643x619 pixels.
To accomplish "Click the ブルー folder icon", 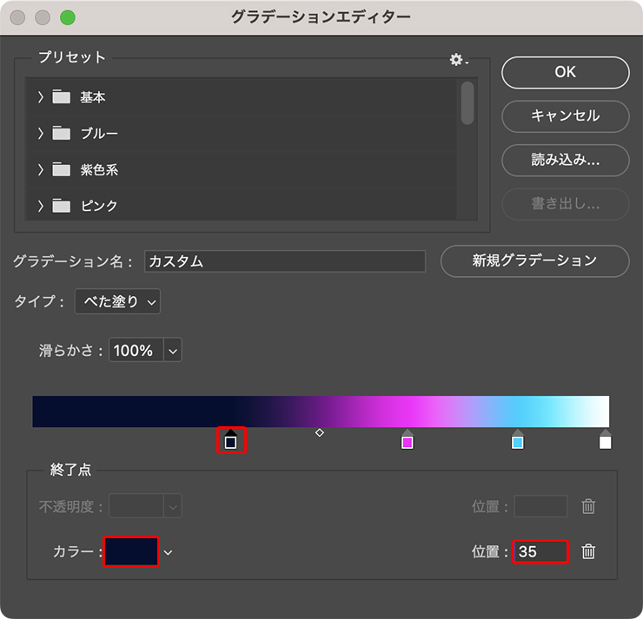I will coord(61,133).
